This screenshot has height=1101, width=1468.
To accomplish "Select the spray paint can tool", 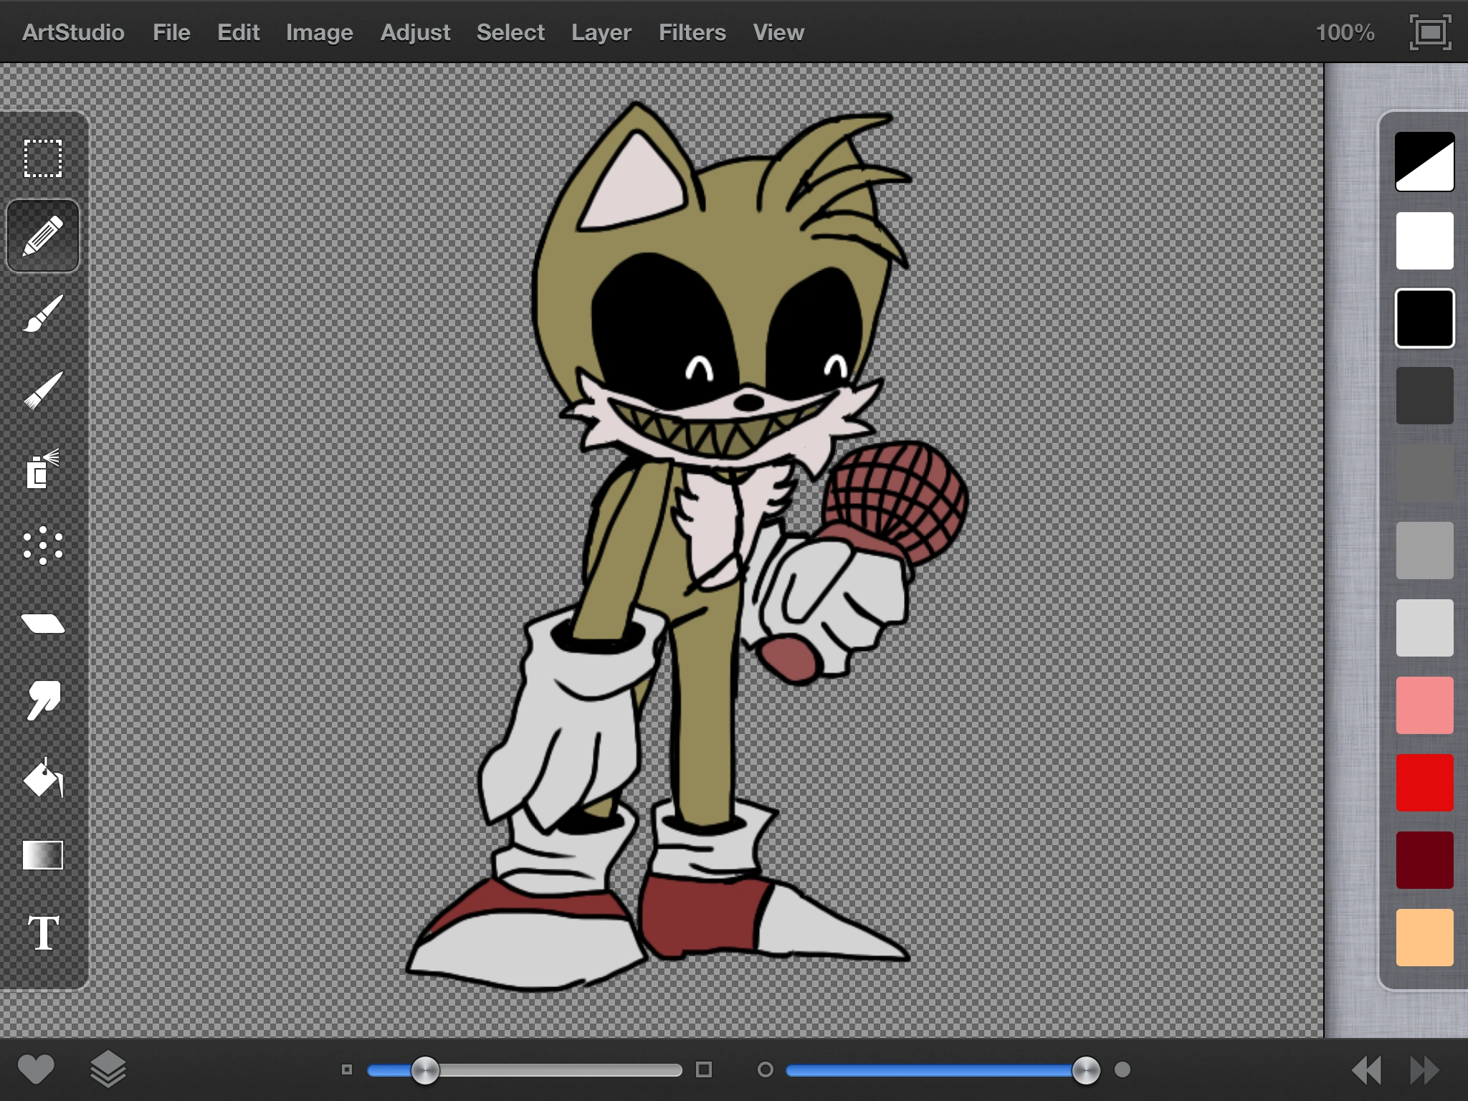I will click(43, 469).
